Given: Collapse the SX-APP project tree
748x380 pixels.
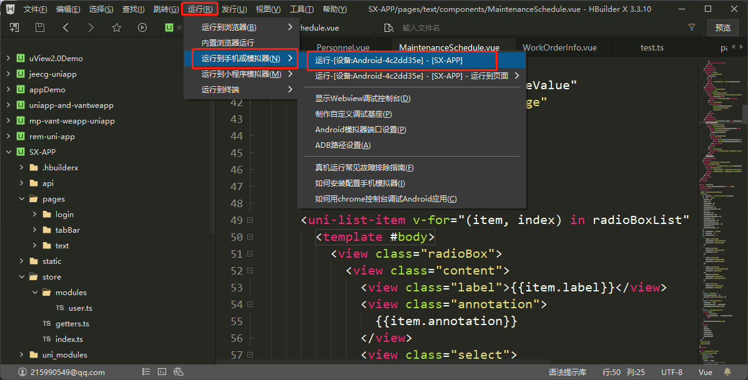Looking at the screenshot, I should click(8, 152).
